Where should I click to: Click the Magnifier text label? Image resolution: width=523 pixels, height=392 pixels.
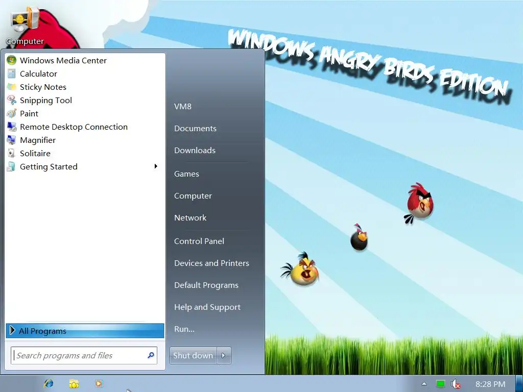(38, 140)
